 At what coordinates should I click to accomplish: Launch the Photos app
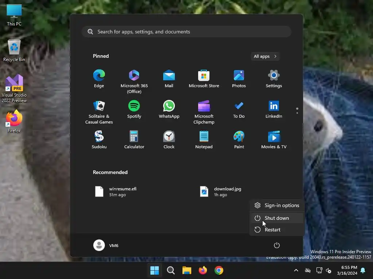pyautogui.click(x=239, y=79)
